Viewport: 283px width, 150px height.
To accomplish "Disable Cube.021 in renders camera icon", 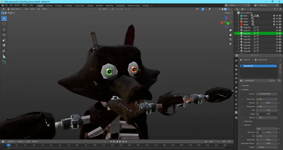I will pyautogui.click(x=280, y=36).
